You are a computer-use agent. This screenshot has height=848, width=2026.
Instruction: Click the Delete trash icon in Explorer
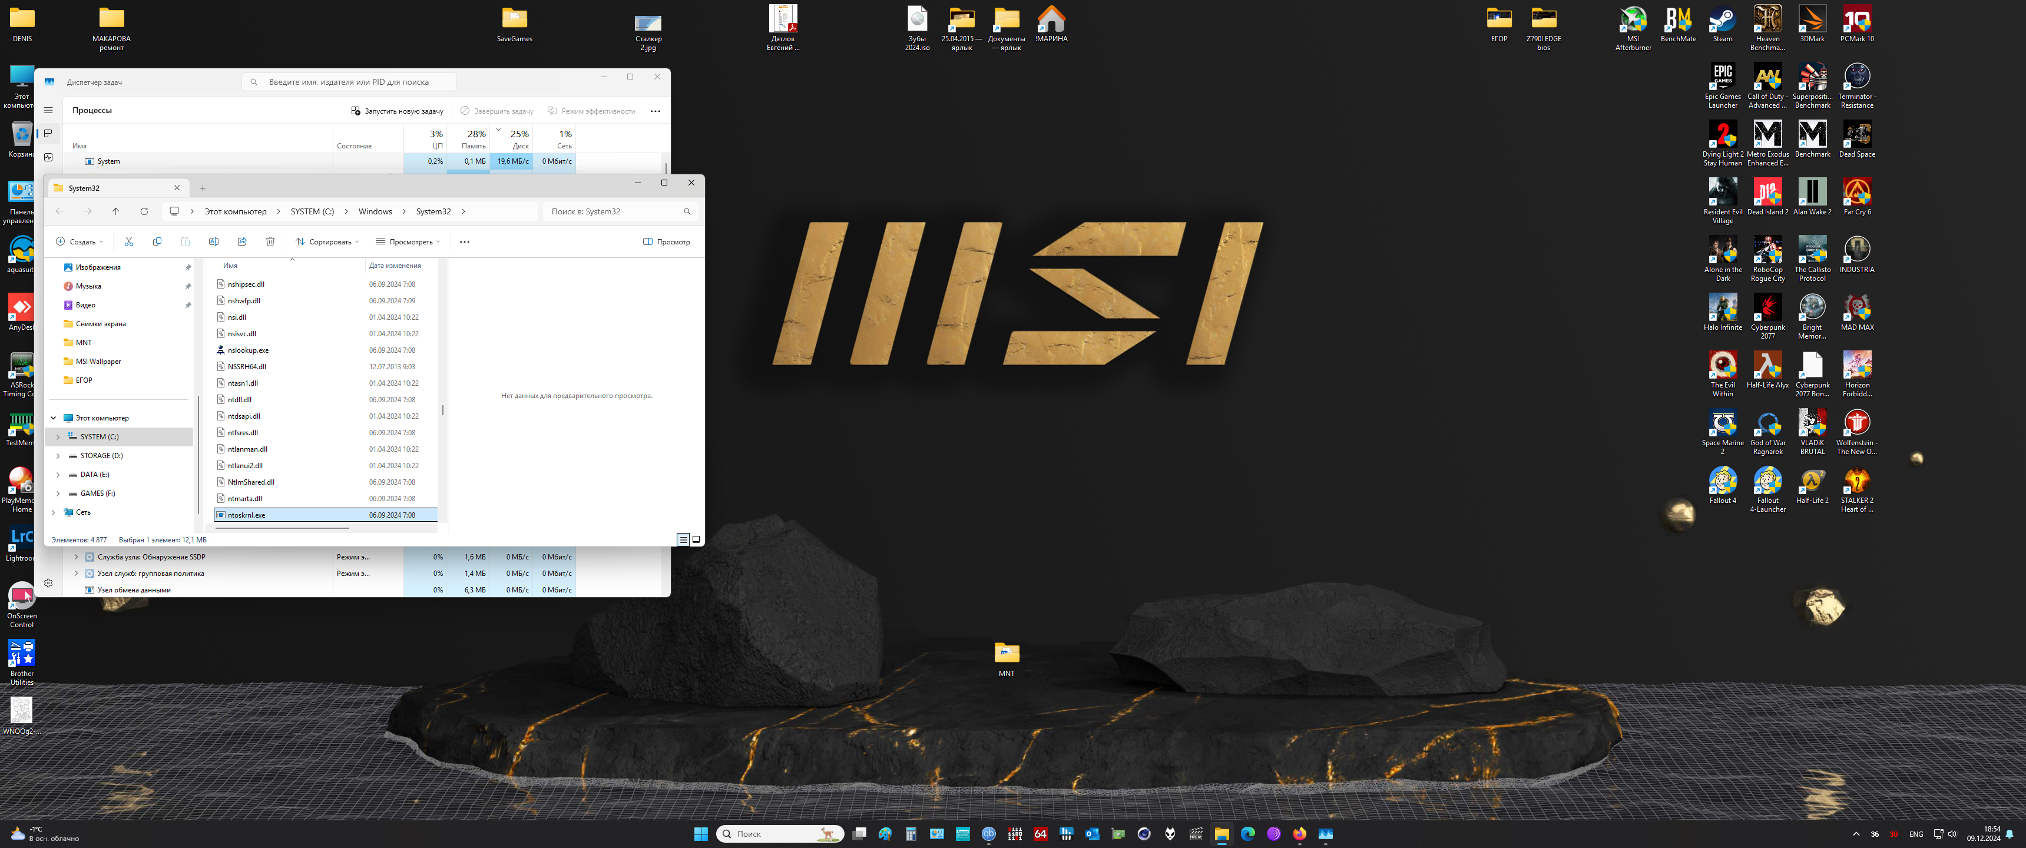point(270,241)
